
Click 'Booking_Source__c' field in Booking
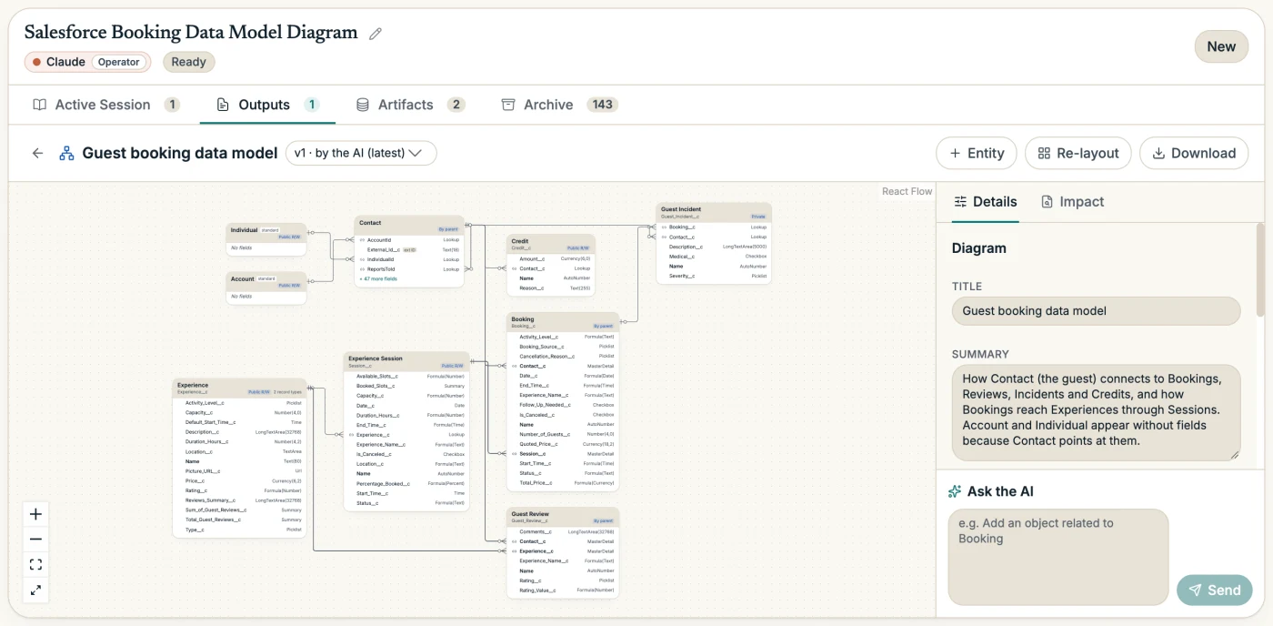pyautogui.click(x=563, y=347)
